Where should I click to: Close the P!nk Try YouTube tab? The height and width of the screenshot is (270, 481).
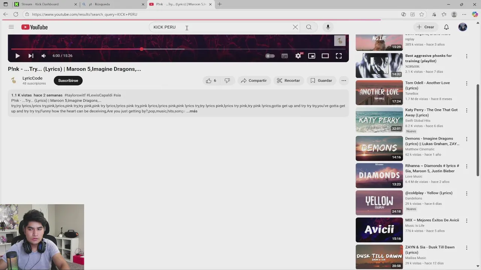click(210, 4)
